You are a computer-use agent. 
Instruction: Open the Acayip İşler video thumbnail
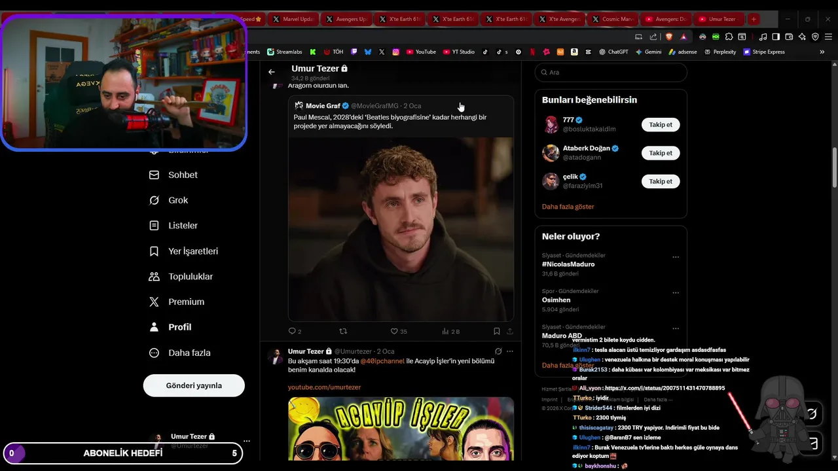pos(401,428)
